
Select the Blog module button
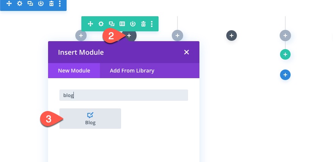pos(90,119)
